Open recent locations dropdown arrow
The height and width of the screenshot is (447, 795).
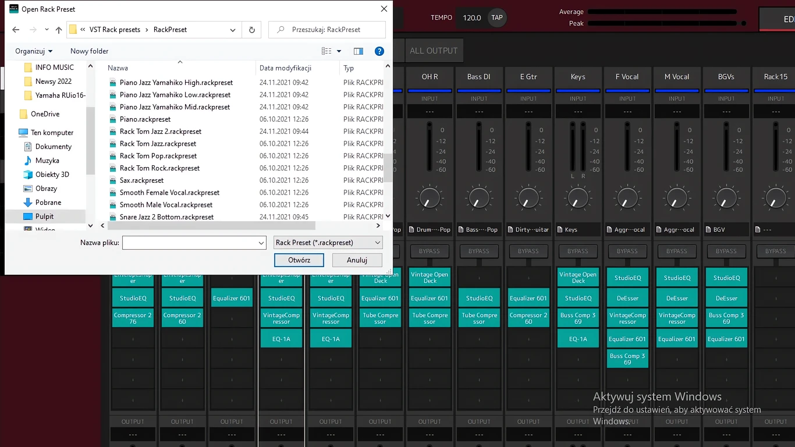point(47,30)
